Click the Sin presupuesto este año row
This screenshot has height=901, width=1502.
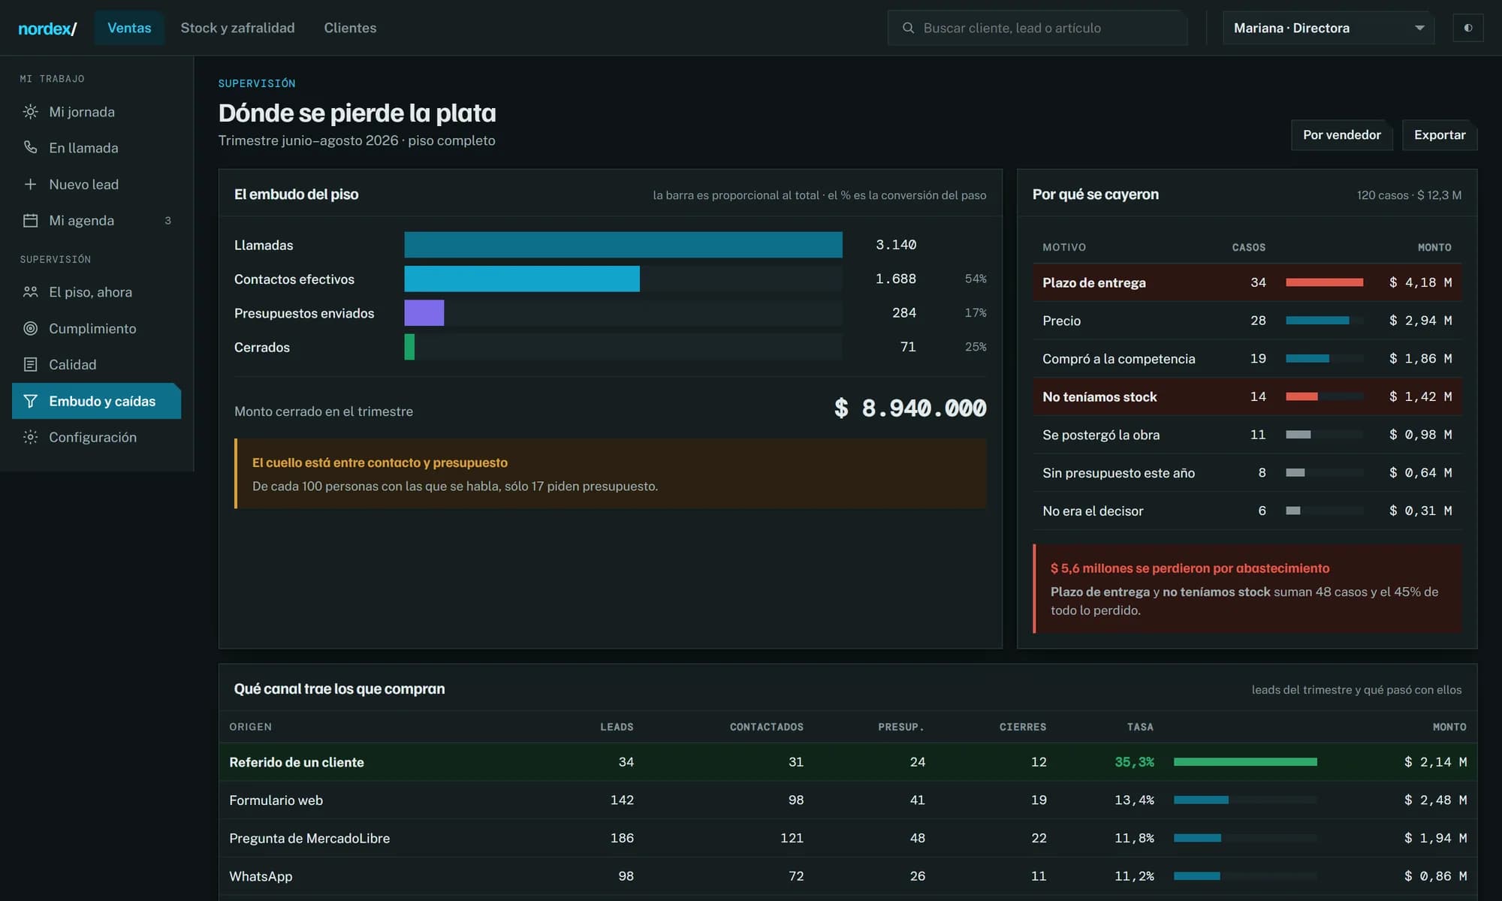(x=1247, y=473)
